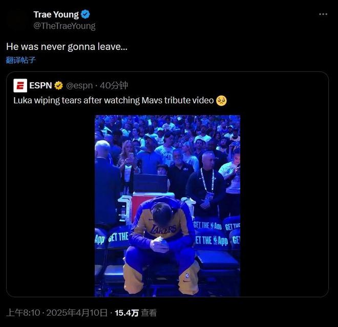Open the ESPN red logo avatar
This screenshot has width=338, height=327.
20,86
